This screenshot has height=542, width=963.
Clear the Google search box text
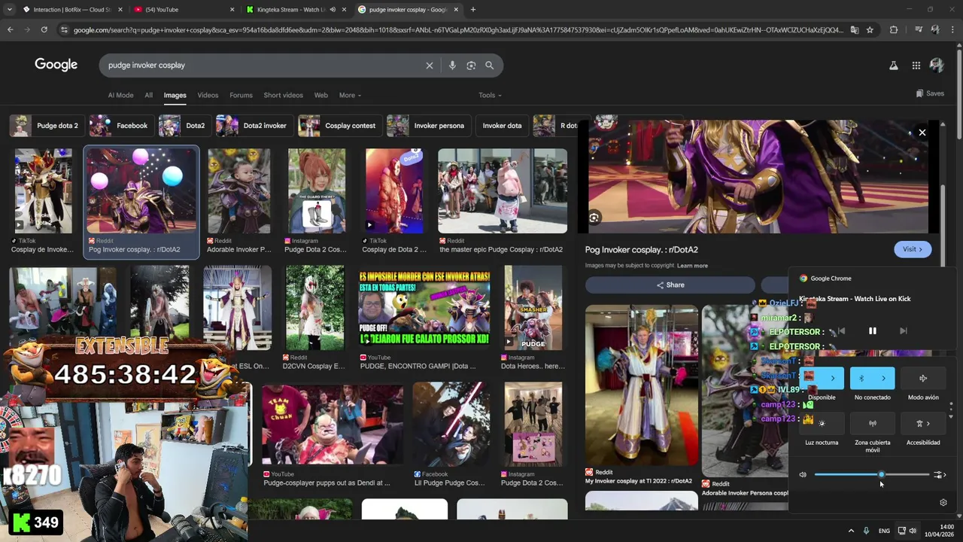430,65
